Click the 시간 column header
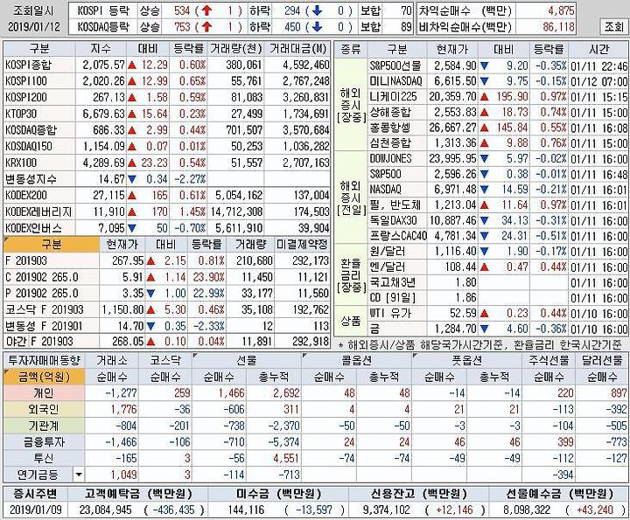The width and height of the screenshot is (630, 520). (598, 49)
